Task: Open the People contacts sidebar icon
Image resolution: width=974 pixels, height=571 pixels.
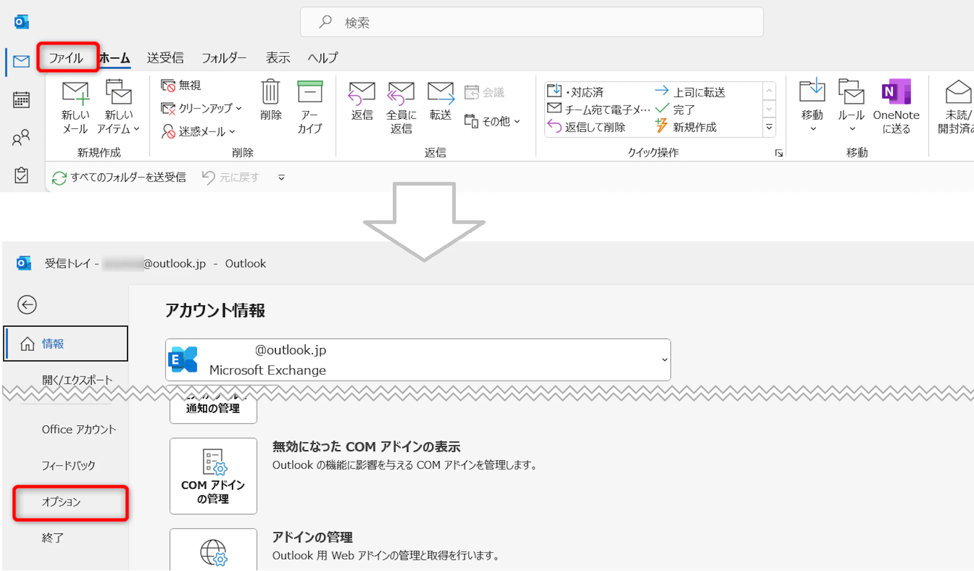Action: click(21, 138)
